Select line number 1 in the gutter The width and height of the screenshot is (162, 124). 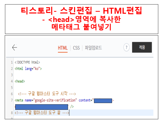tap(12, 62)
